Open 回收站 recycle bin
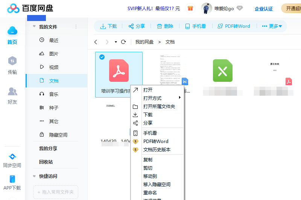The image size is (301, 200). pos(46,162)
